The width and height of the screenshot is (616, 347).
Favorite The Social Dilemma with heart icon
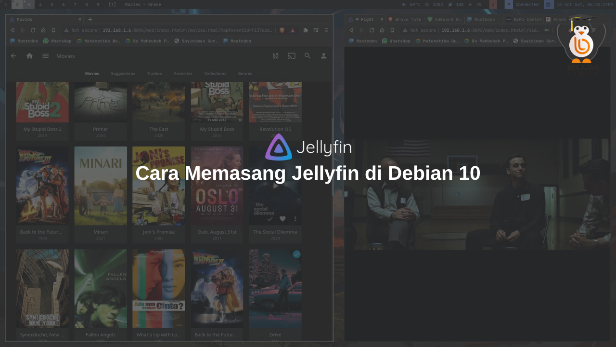[282, 219]
